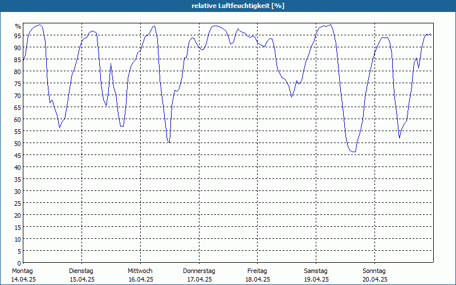Select the y-axis value 85
Viewport: 456px width, 285px height.
click(18, 60)
